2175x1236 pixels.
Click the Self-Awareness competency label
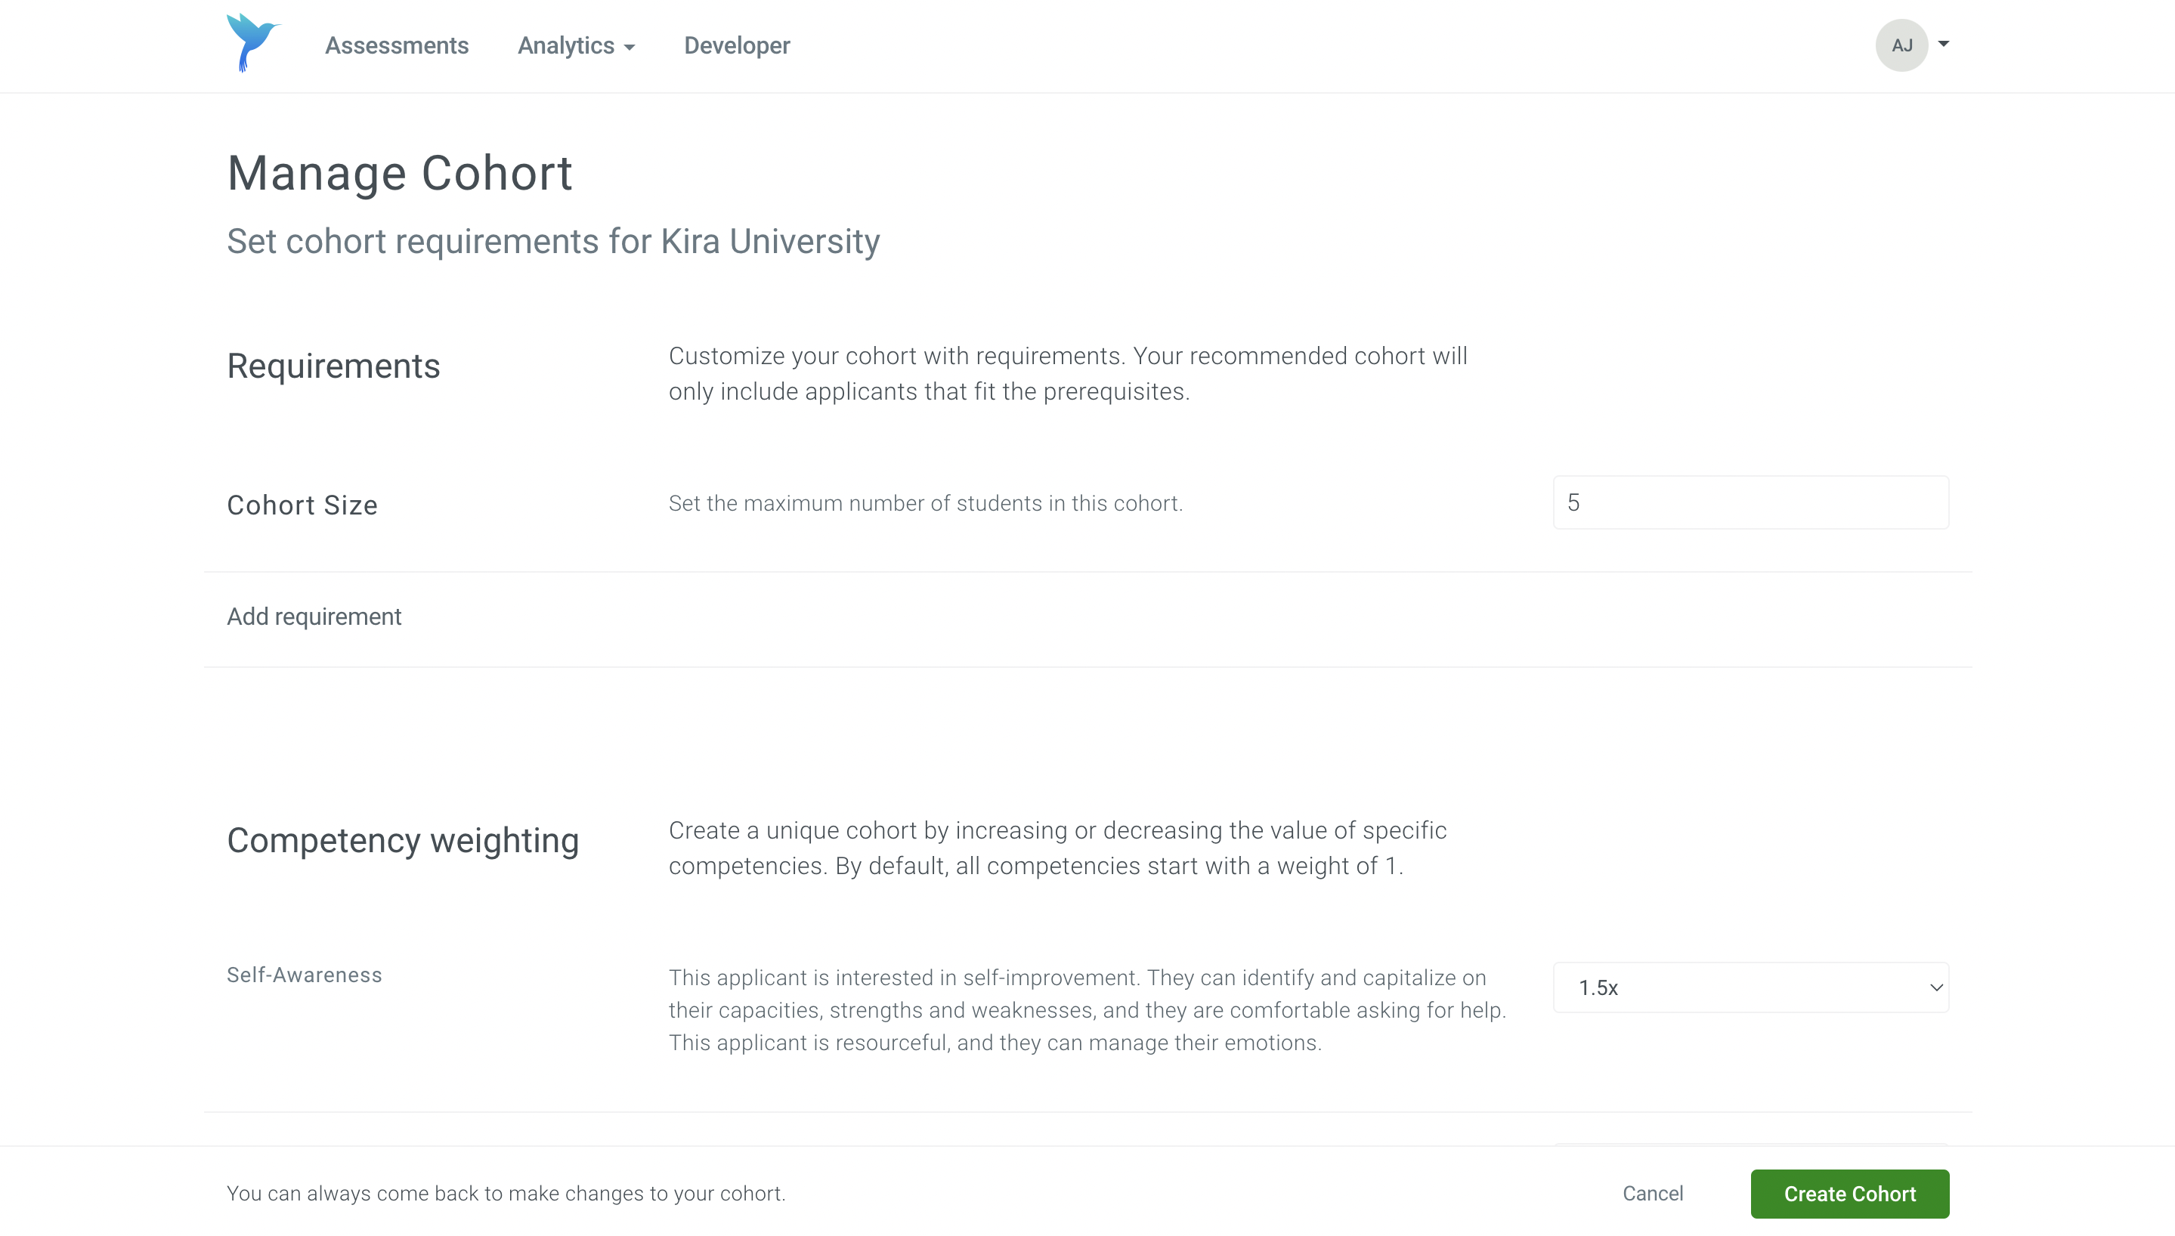(x=304, y=975)
